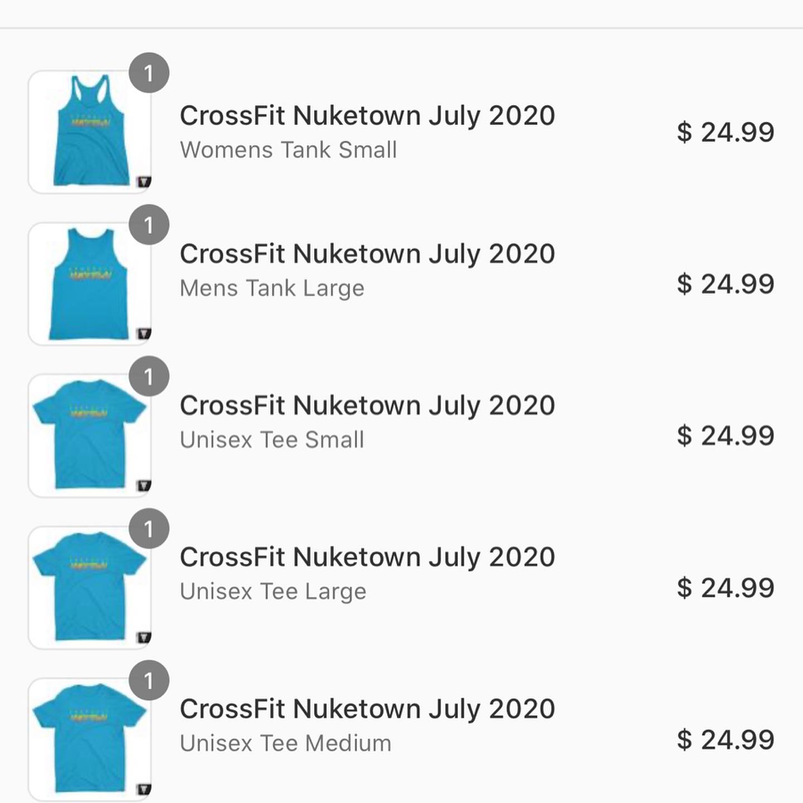Select the Unisex Tee Medium shirt image

89,739
